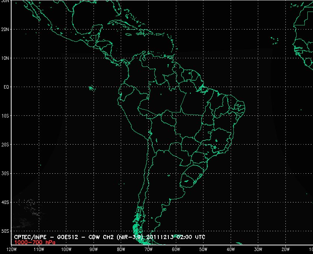Click the 60W longitude label

tap(176, 250)
